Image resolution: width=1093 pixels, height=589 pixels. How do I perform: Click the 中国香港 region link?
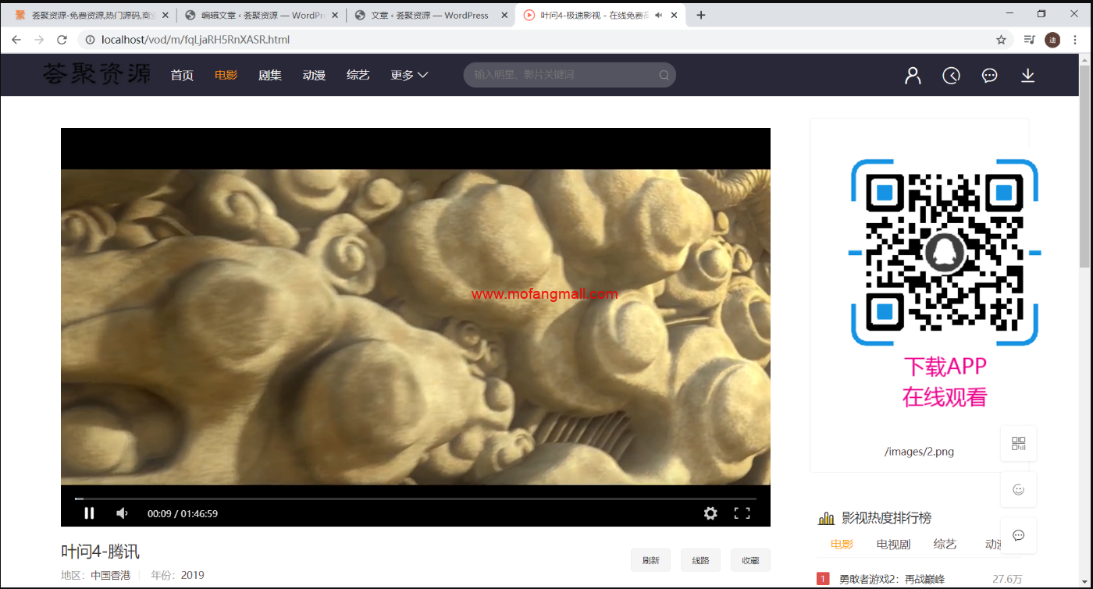(x=111, y=575)
